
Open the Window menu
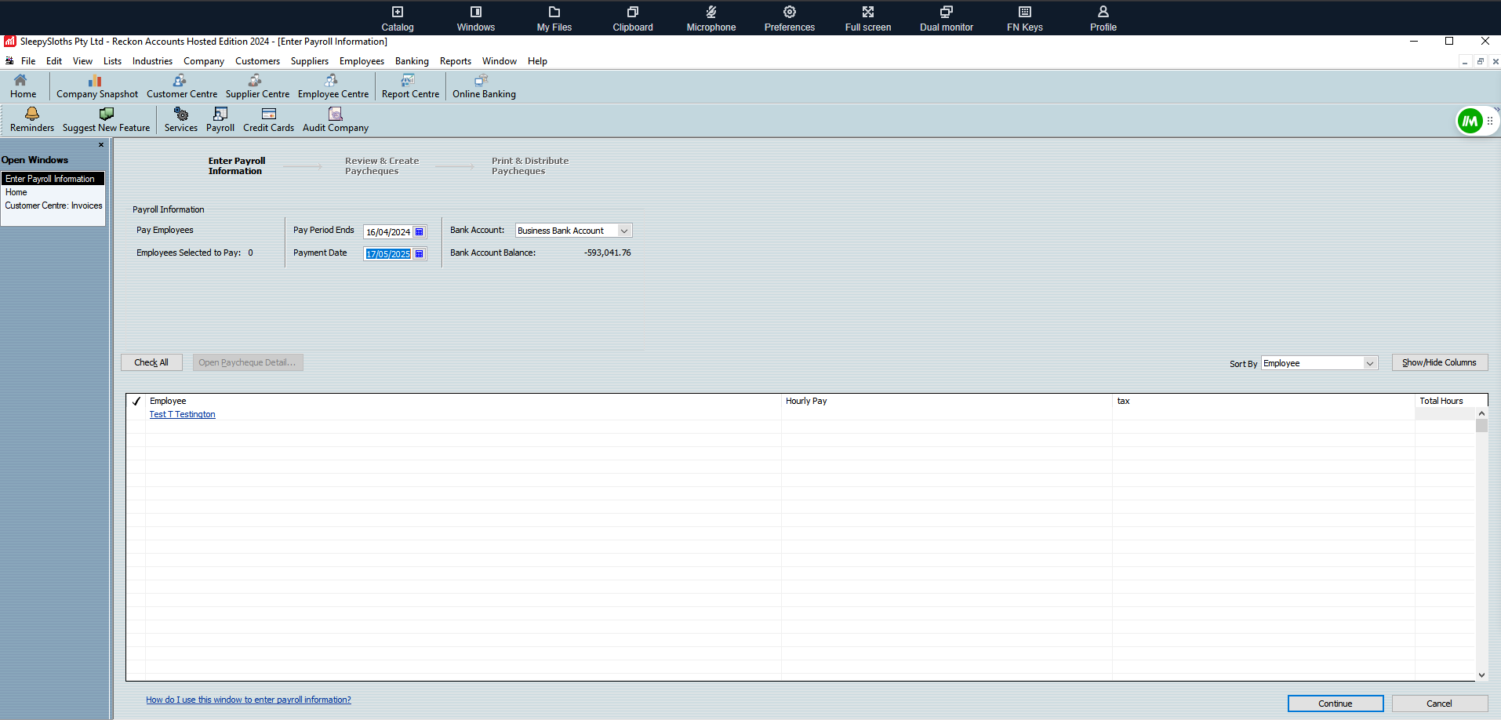pos(499,61)
